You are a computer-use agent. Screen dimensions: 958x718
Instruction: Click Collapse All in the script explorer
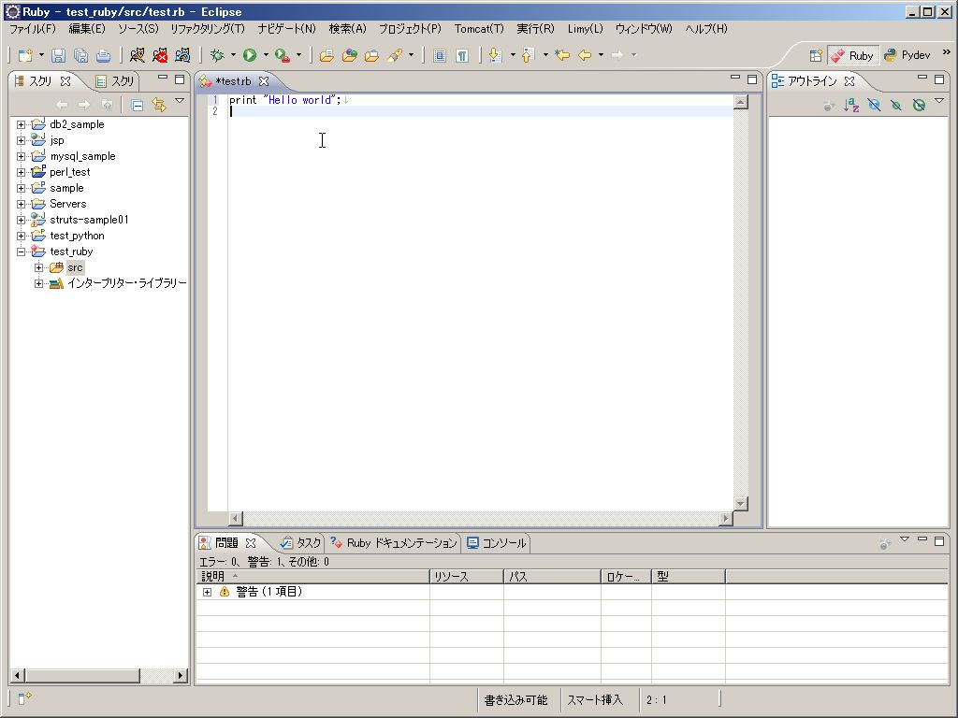coord(137,105)
